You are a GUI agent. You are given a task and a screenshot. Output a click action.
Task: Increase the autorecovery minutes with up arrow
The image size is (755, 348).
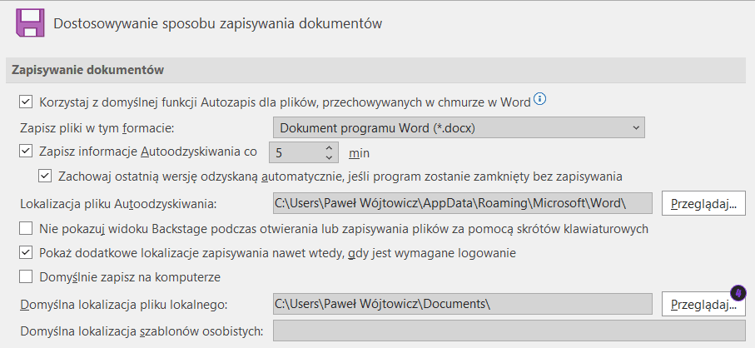coord(329,147)
